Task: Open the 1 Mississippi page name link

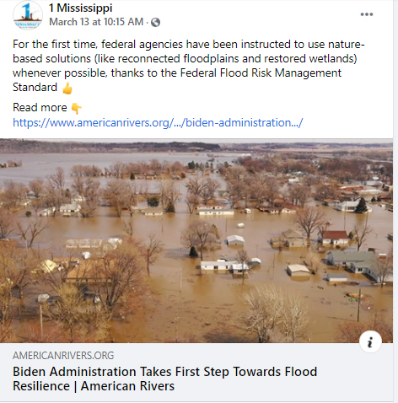Action: tap(81, 8)
